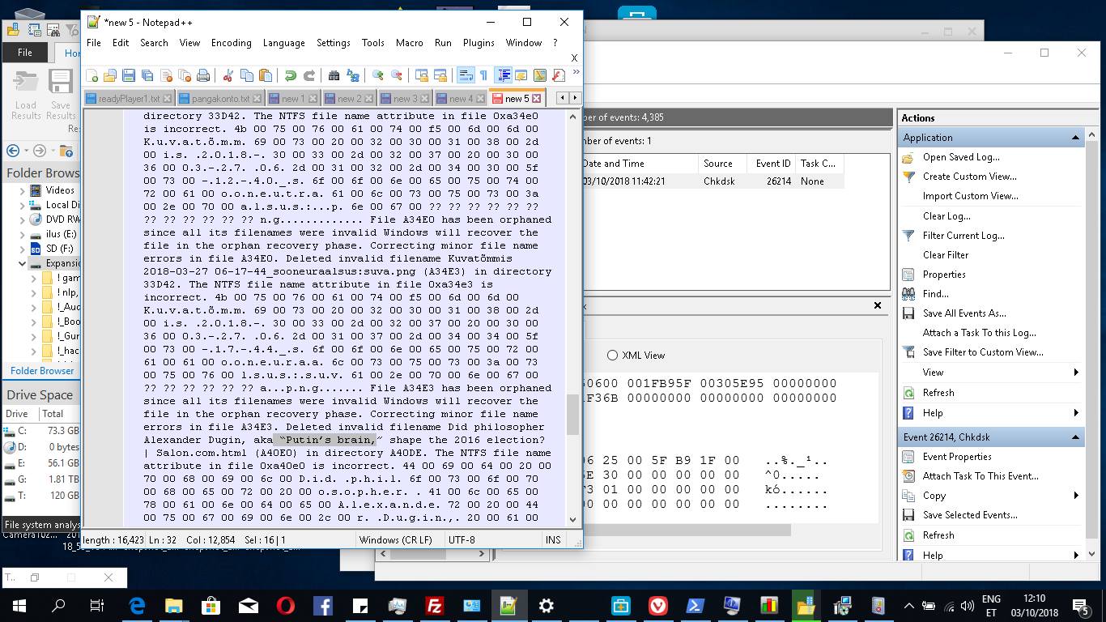Image resolution: width=1106 pixels, height=622 pixels.
Task: Toggle the Indent Guide toolbar button
Action: pos(504,75)
